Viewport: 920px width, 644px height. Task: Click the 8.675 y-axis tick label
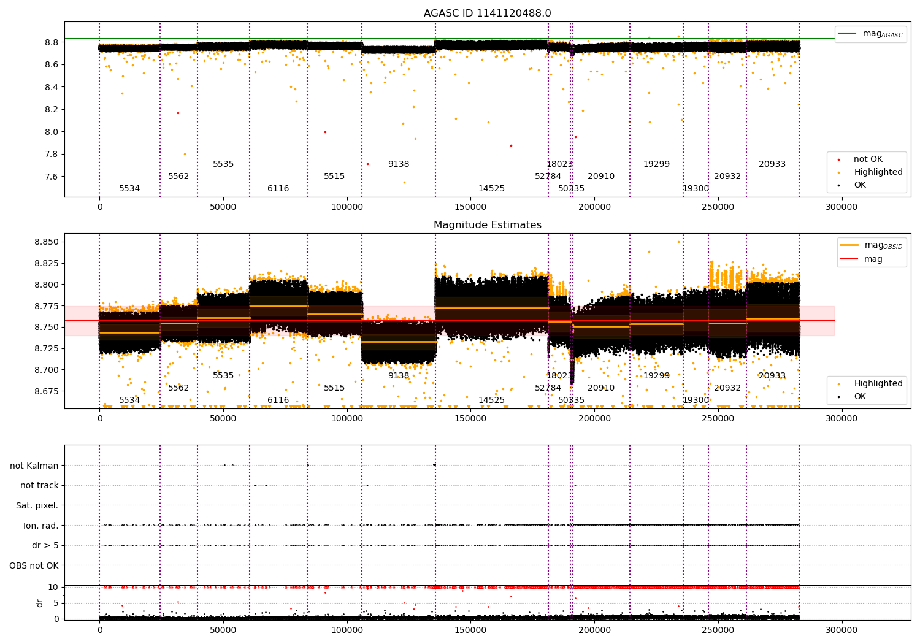(47, 391)
